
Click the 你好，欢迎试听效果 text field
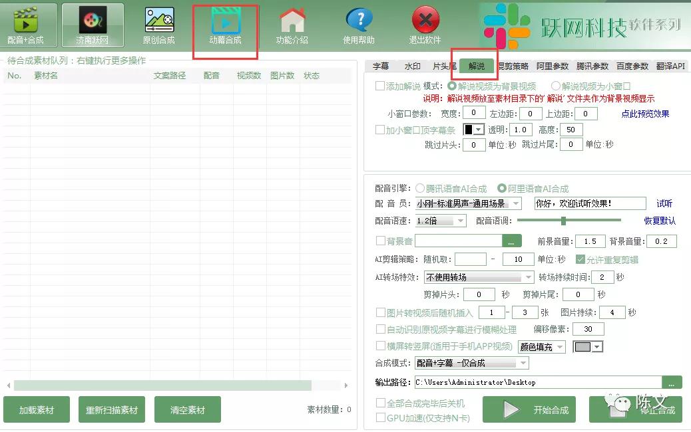coord(590,203)
